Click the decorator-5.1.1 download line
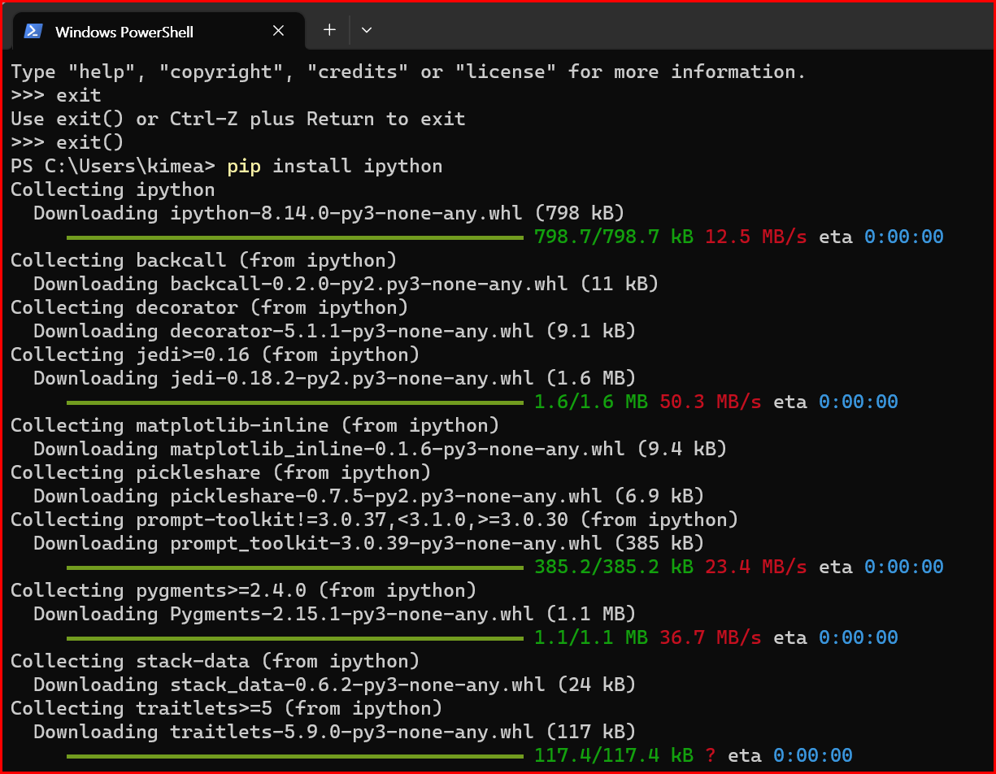 (x=334, y=331)
